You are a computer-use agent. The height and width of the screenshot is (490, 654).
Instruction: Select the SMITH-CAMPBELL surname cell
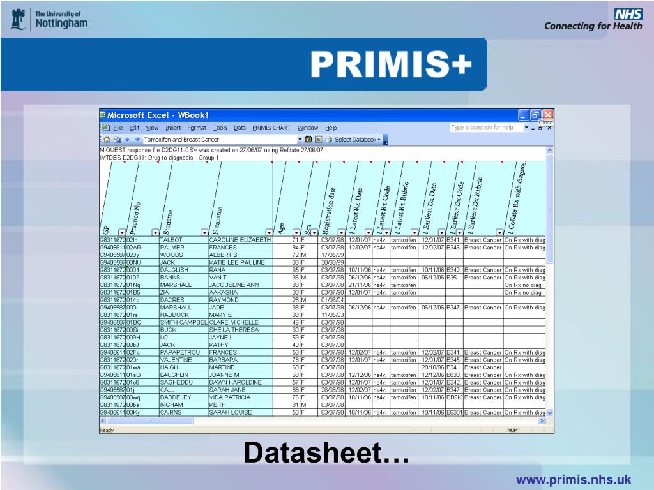click(183, 322)
